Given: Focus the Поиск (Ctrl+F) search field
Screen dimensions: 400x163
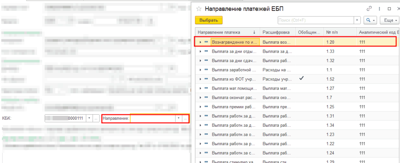Looking at the screenshot, I should (x=316, y=20).
